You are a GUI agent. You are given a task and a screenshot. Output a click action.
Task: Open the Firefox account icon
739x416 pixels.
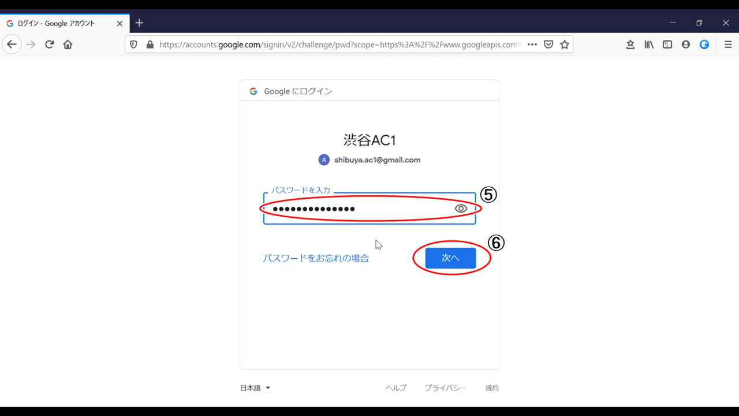point(686,44)
